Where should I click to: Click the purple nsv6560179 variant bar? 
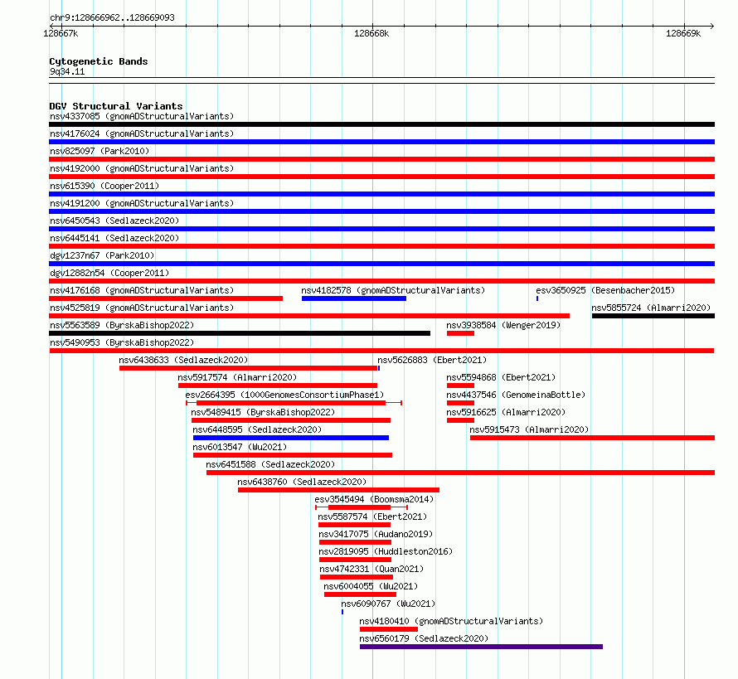point(481,647)
